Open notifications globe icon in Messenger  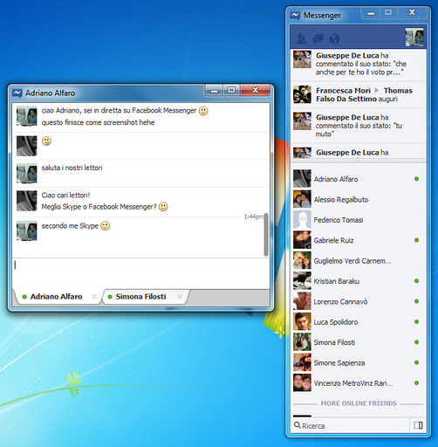pos(334,38)
